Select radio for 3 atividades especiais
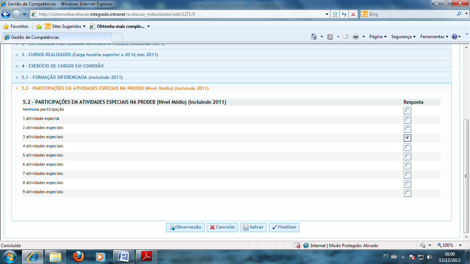The height and width of the screenshot is (264, 470). pos(407,138)
